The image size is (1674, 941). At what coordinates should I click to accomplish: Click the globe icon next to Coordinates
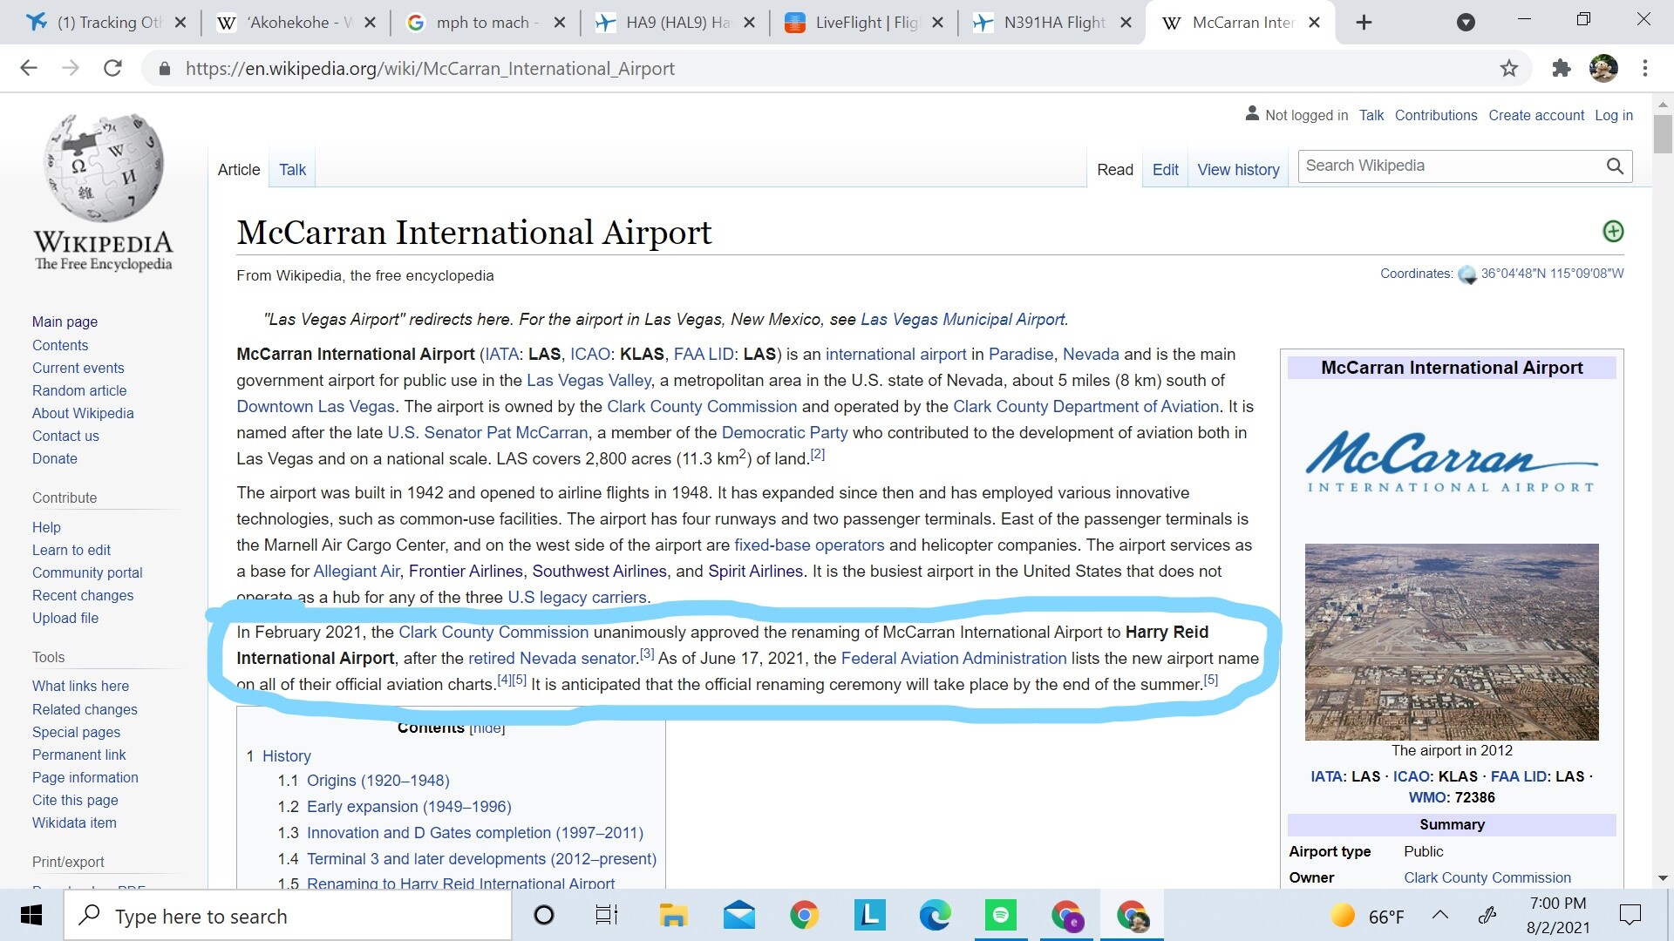click(x=1467, y=274)
